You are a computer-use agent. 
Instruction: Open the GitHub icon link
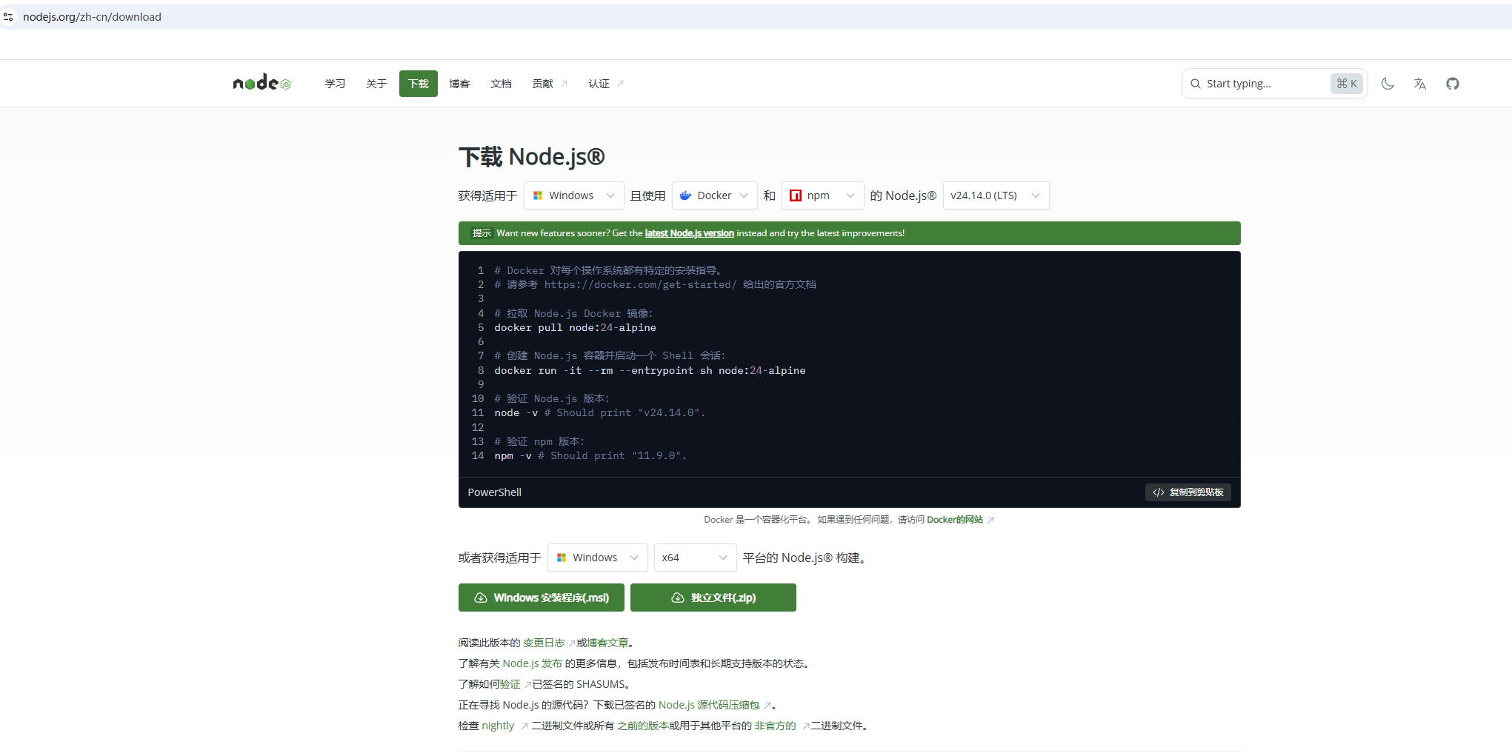pyautogui.click(x=1453, y=84)
